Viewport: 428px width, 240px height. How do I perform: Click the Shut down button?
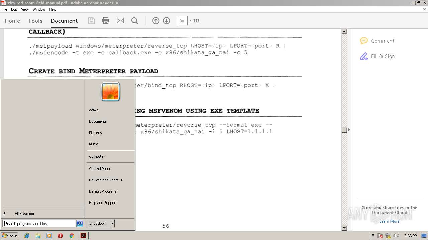coord(98,223)
